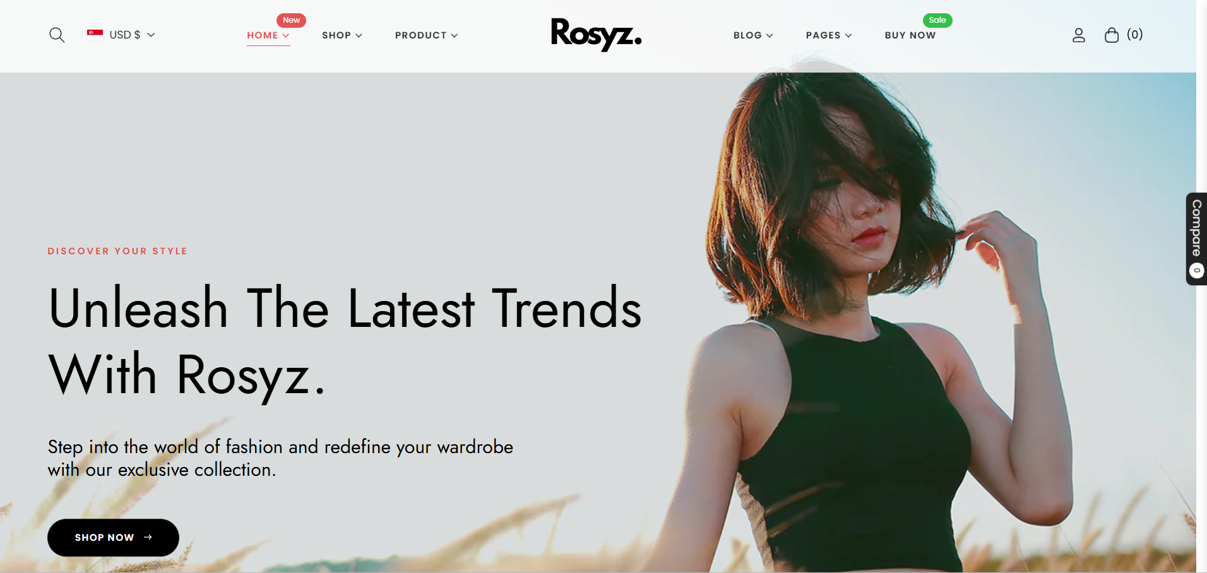Click the Shop Now button
1207x573 pixels.
[x=113, y=538]
